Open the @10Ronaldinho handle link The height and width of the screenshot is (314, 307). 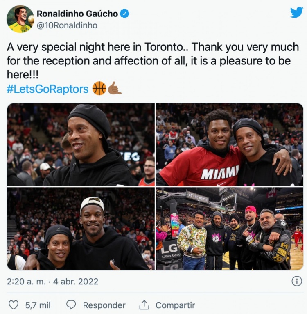(67, 25)
